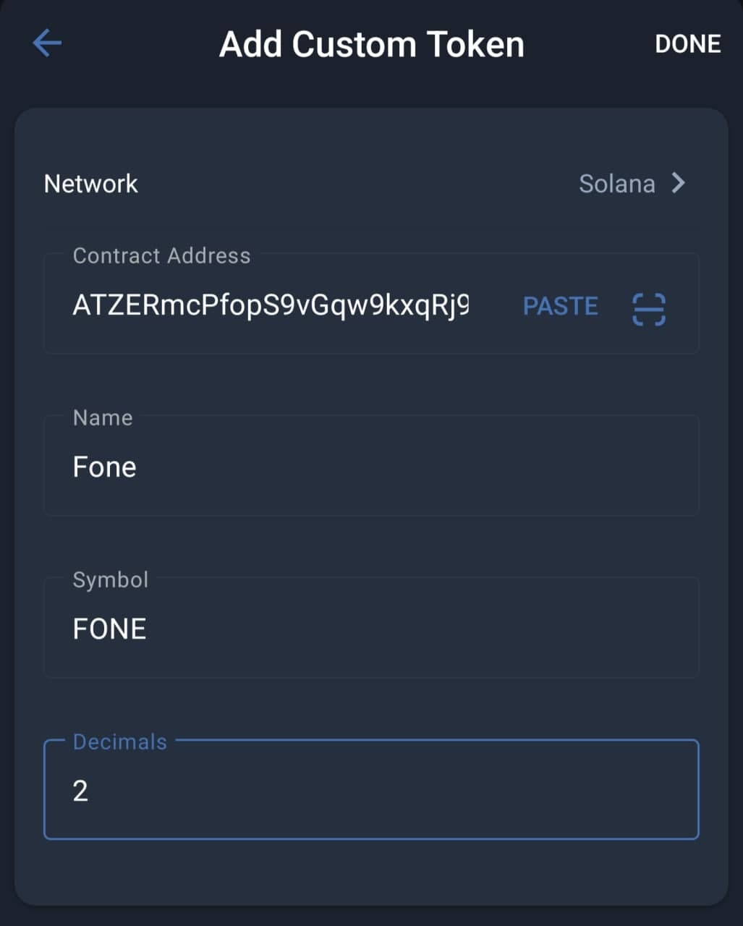Select the Decimals value of 2
743x926 pixels.
(x=80, y=790)
